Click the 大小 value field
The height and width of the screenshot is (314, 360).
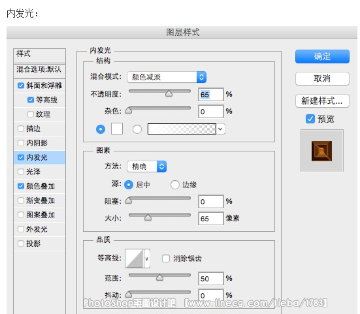point(210,218)
